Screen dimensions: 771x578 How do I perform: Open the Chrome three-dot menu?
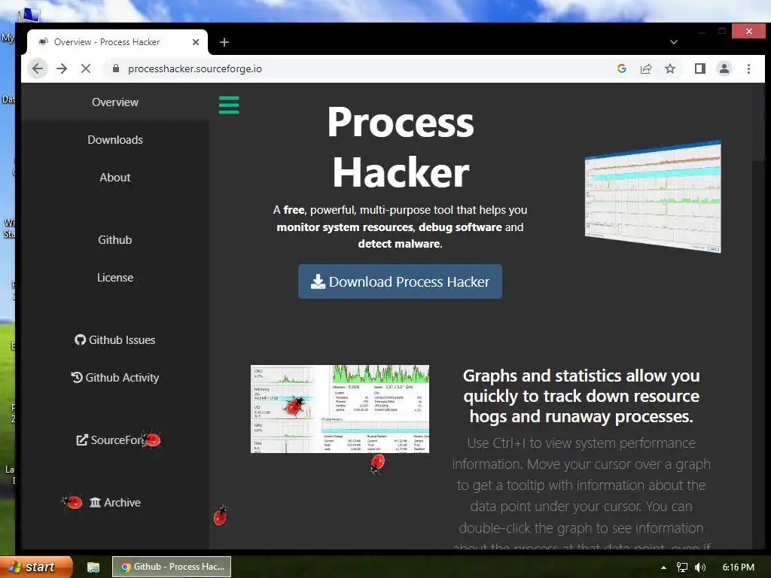click(748, 68)
